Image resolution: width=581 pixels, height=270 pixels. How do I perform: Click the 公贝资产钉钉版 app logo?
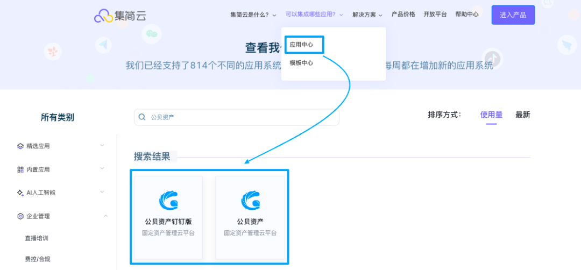pos(168,201)
